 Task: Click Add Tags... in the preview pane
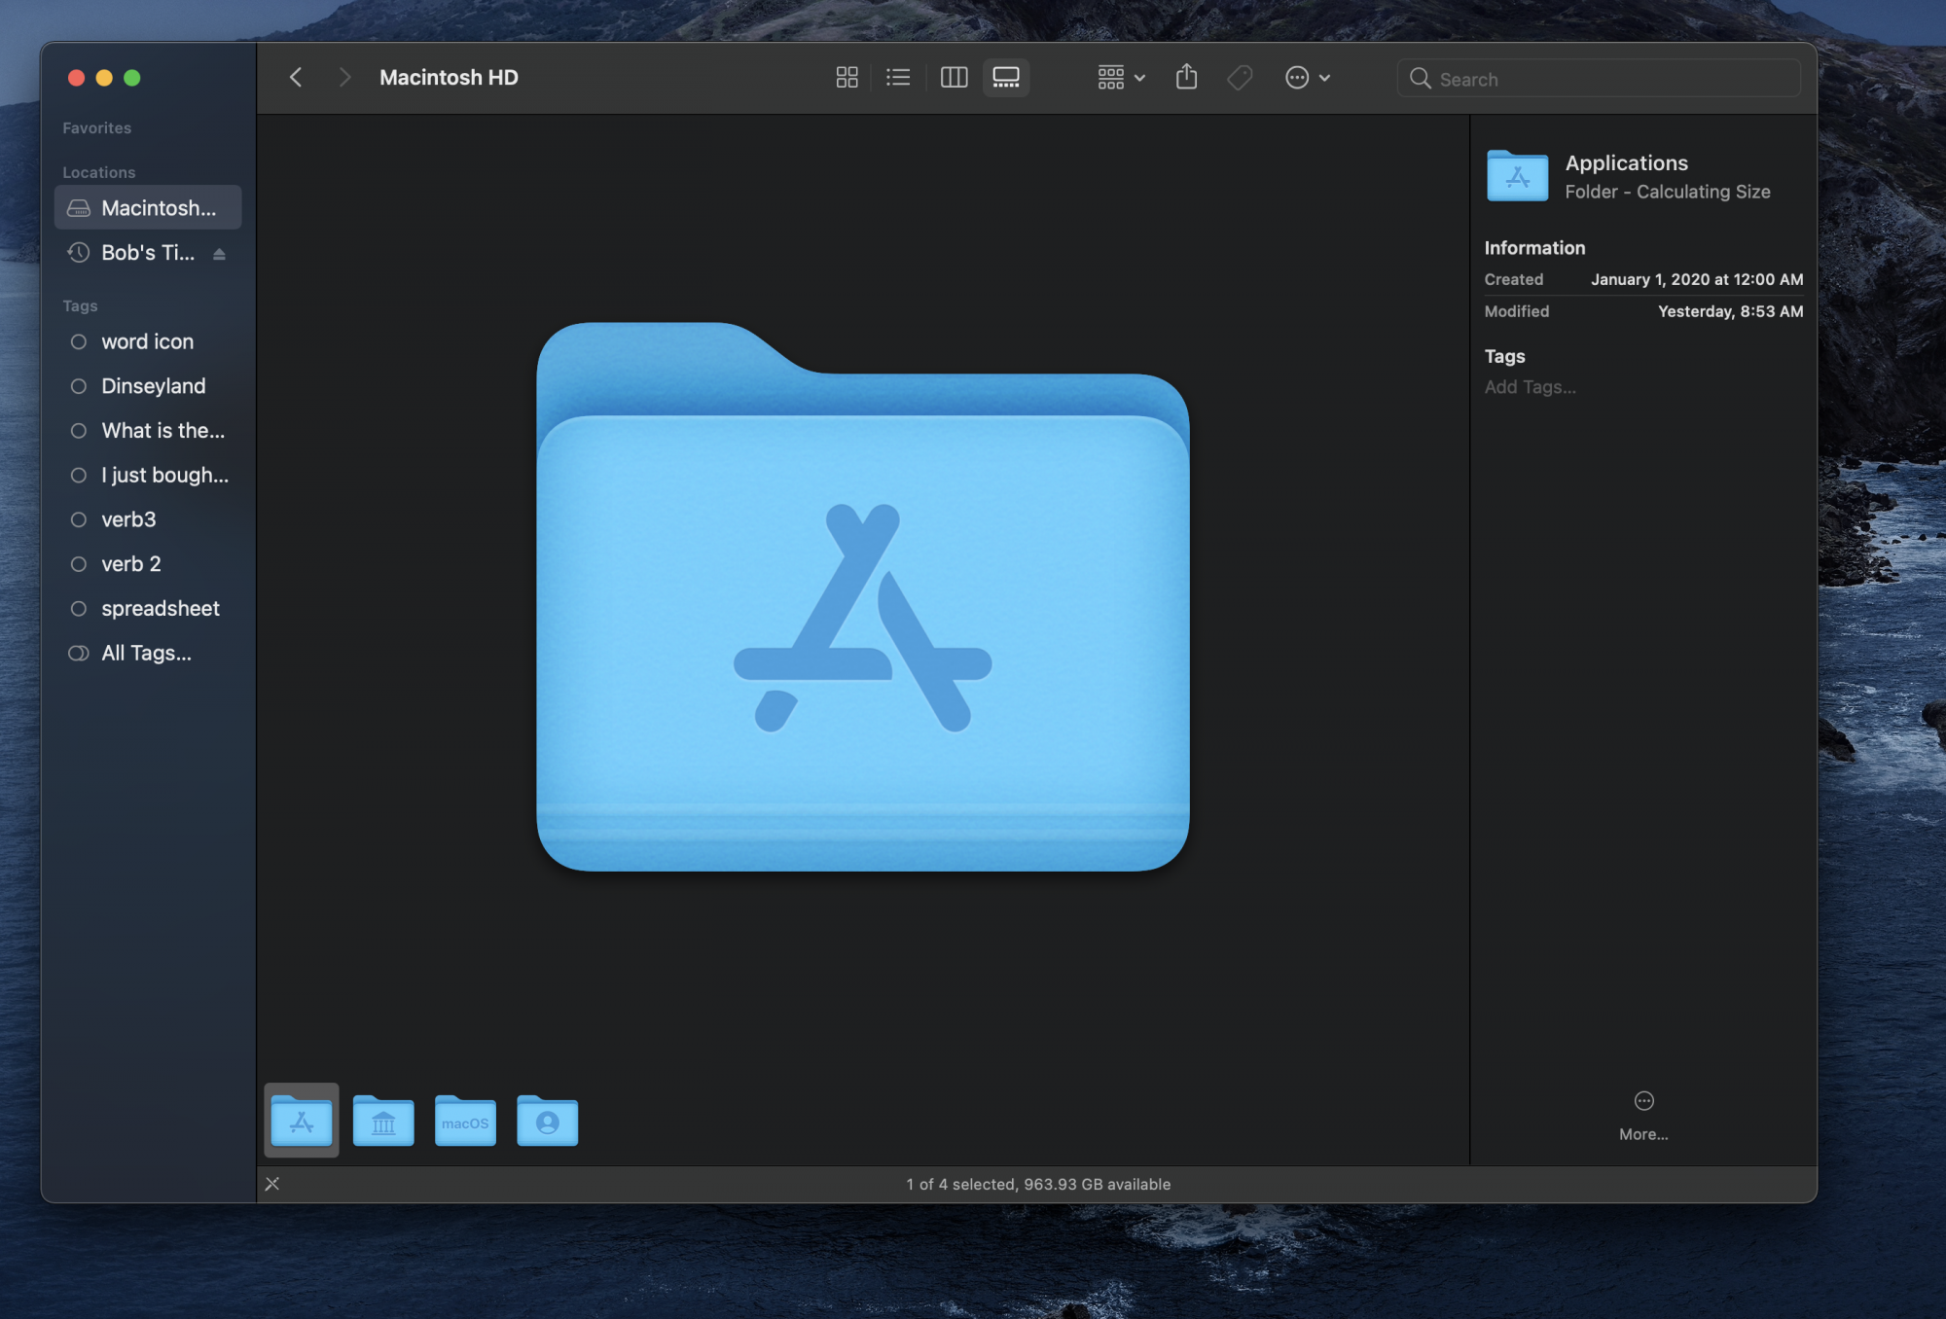(x=1530, y=387)
